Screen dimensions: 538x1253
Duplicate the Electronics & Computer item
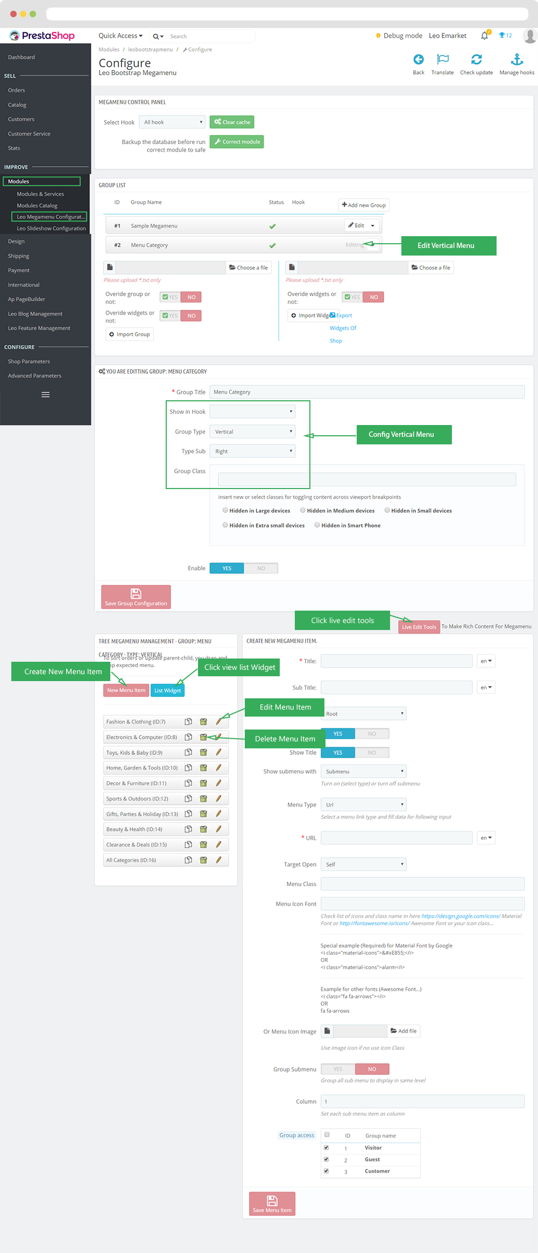[188, 737]
